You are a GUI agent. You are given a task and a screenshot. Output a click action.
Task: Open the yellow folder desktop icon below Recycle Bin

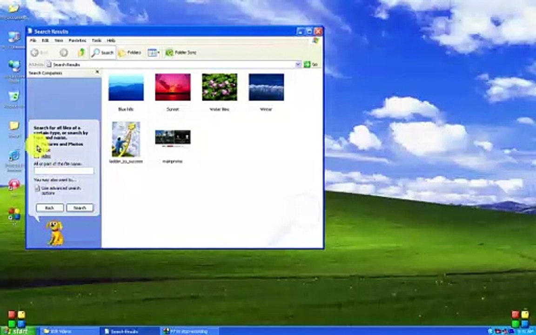[x=14, y=126]
